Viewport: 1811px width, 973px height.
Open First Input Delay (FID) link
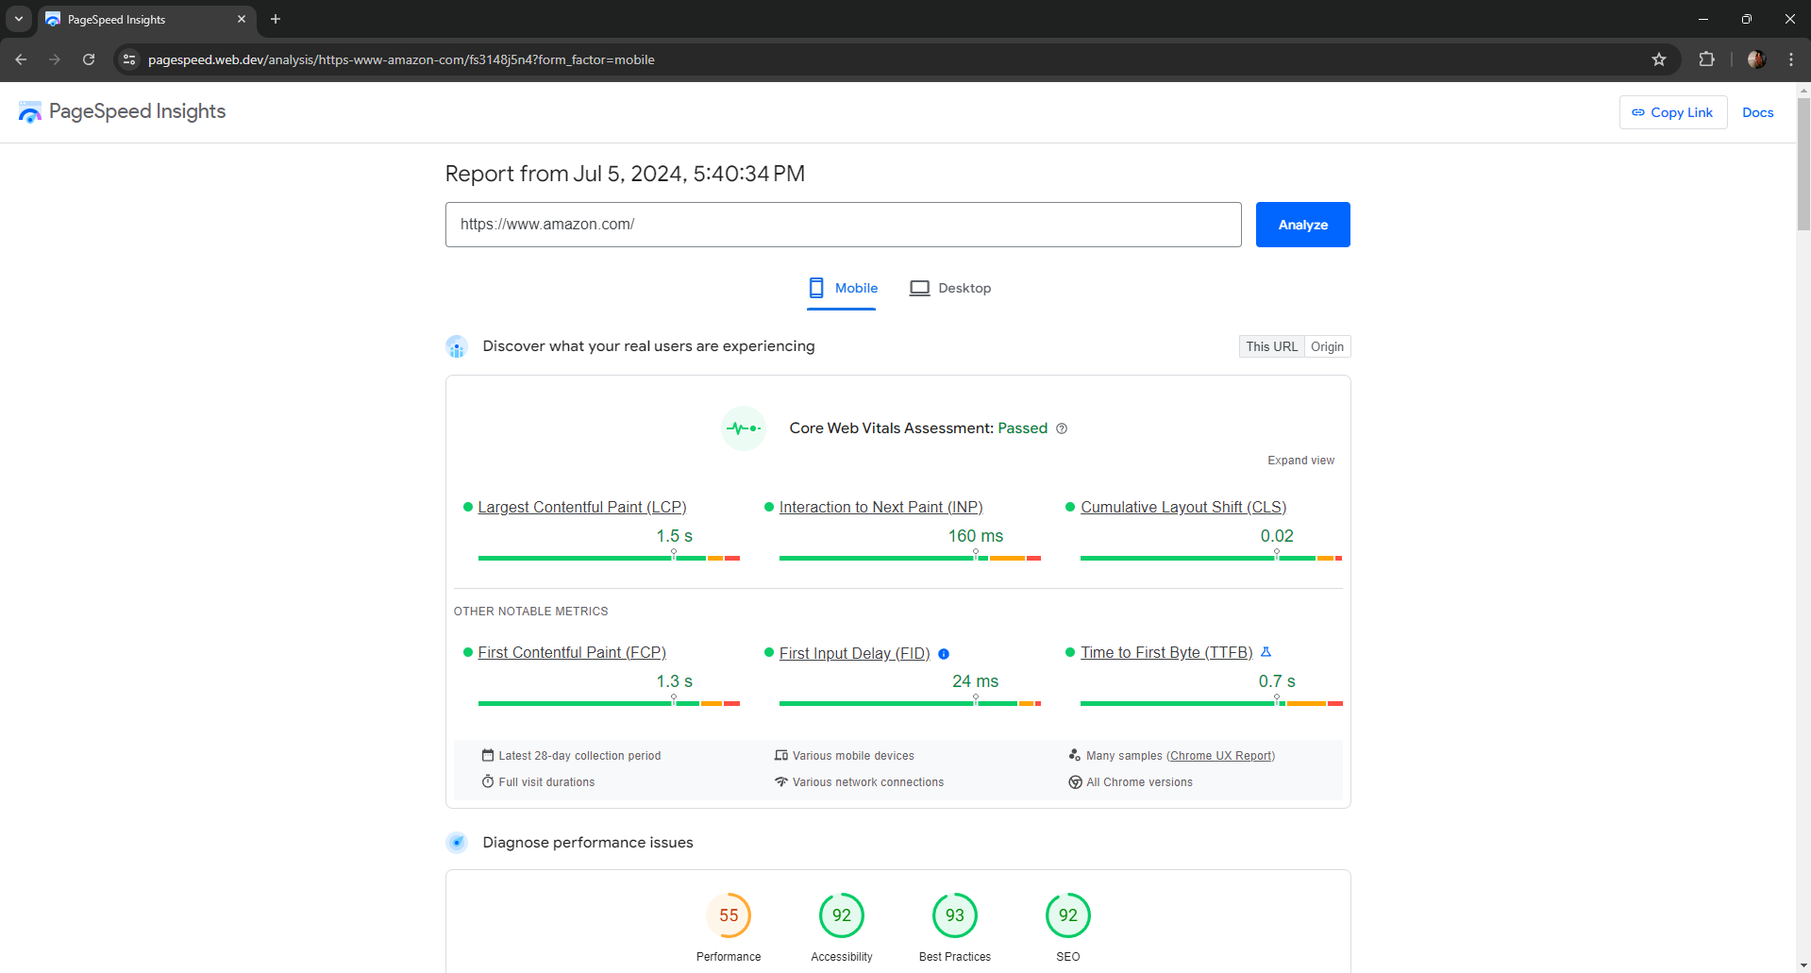click(854, 653)
